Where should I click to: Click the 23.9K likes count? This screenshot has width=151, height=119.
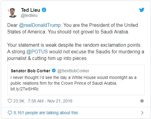(x=19, y=101)
